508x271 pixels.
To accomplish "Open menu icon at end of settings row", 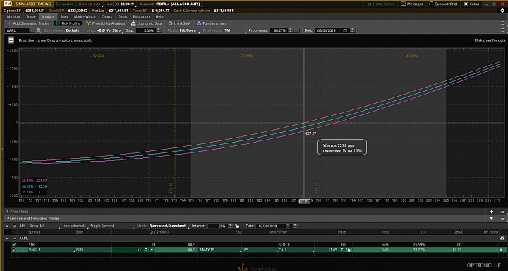I will tap(502, 30).
